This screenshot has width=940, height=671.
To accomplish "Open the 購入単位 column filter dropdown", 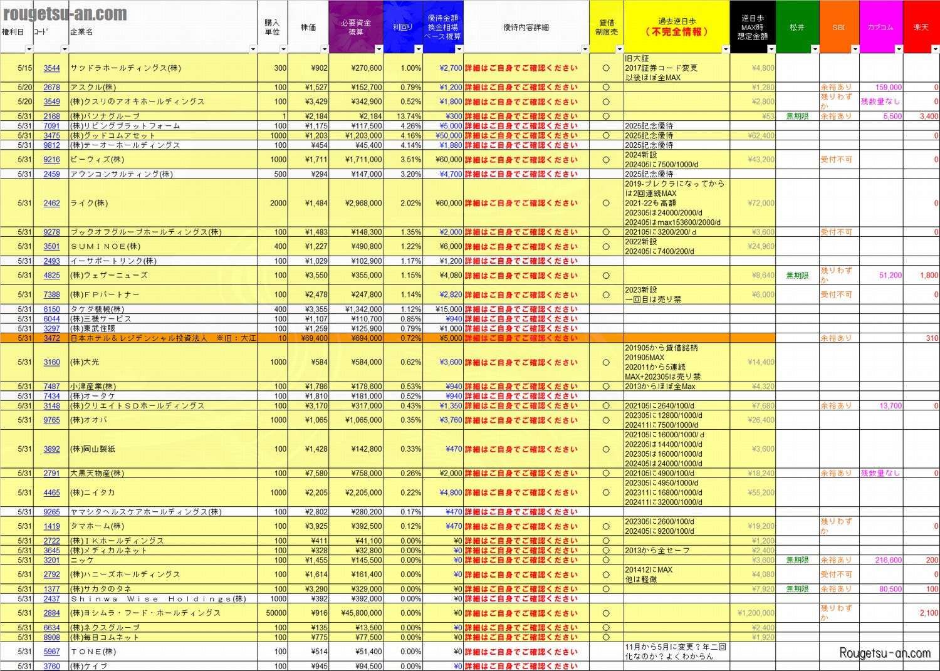I will pyautogui.click(x=283, y=49).
